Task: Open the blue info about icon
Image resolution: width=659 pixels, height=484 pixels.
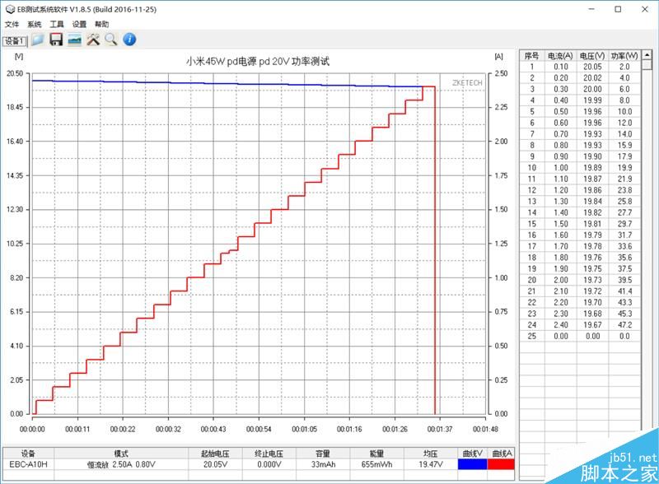Action: [x=129, y=40]
